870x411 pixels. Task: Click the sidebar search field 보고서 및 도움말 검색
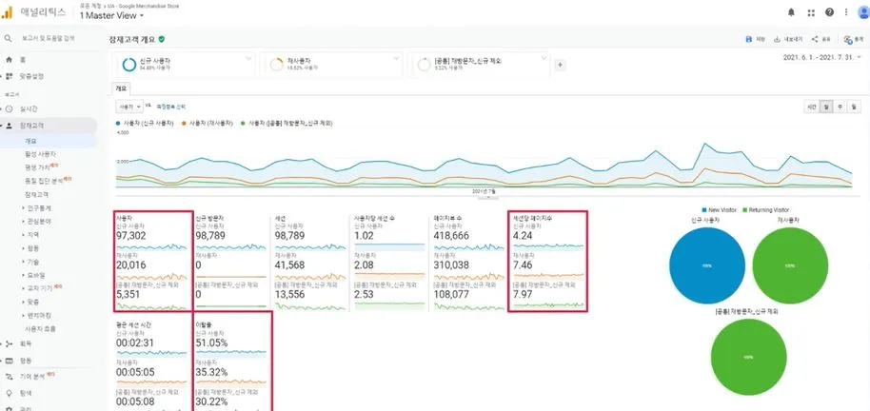point(48,38)
